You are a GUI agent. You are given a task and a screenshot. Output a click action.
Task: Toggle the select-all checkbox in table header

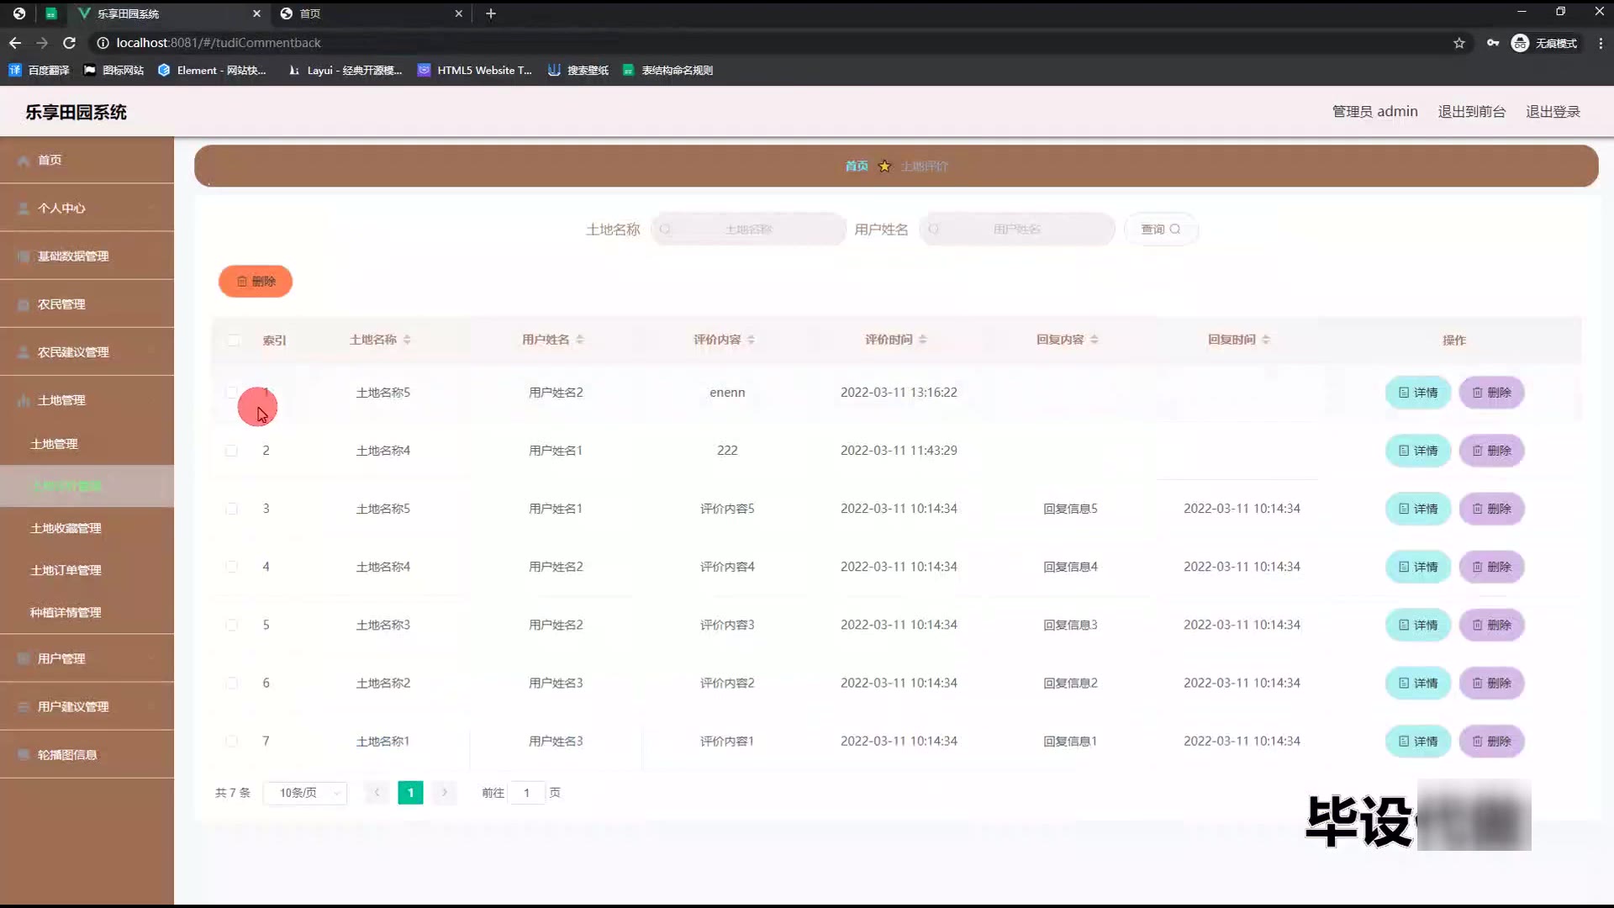[x=234, y=340]
